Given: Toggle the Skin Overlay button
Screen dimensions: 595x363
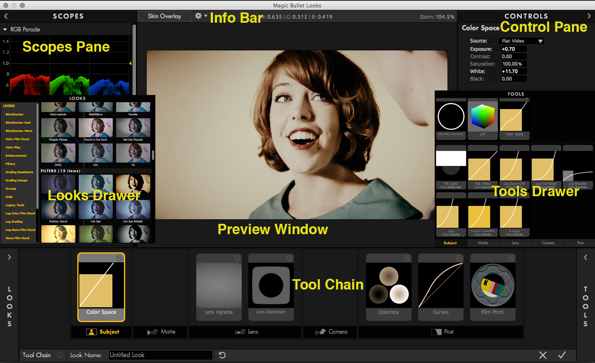Looking at the screenshot, I should pos(164,16).
